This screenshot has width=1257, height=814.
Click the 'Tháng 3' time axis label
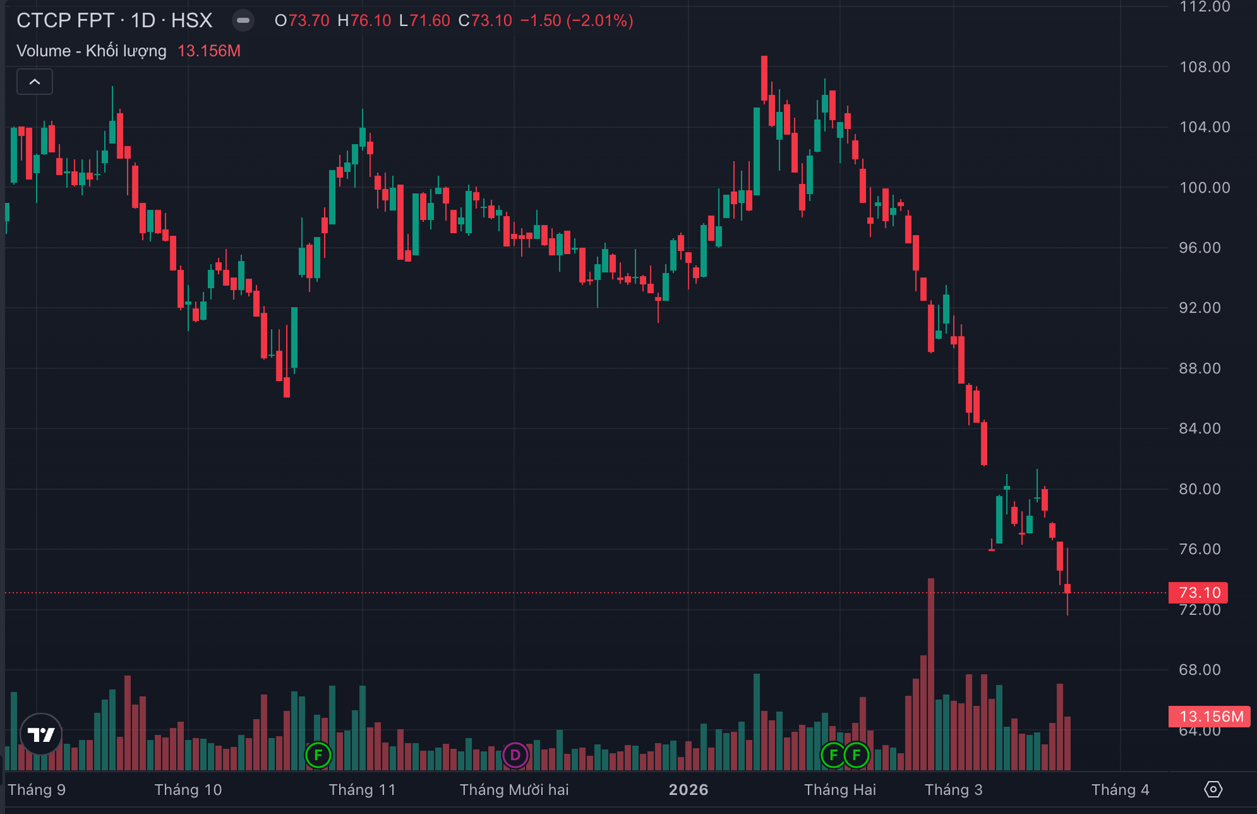tap(953, 790)
